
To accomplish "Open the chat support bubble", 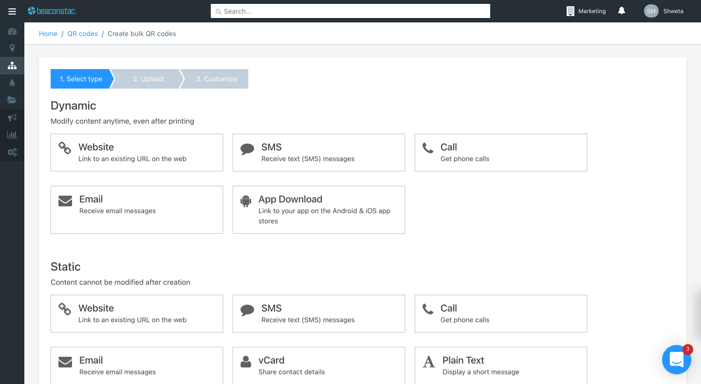I will pos(676,360).
